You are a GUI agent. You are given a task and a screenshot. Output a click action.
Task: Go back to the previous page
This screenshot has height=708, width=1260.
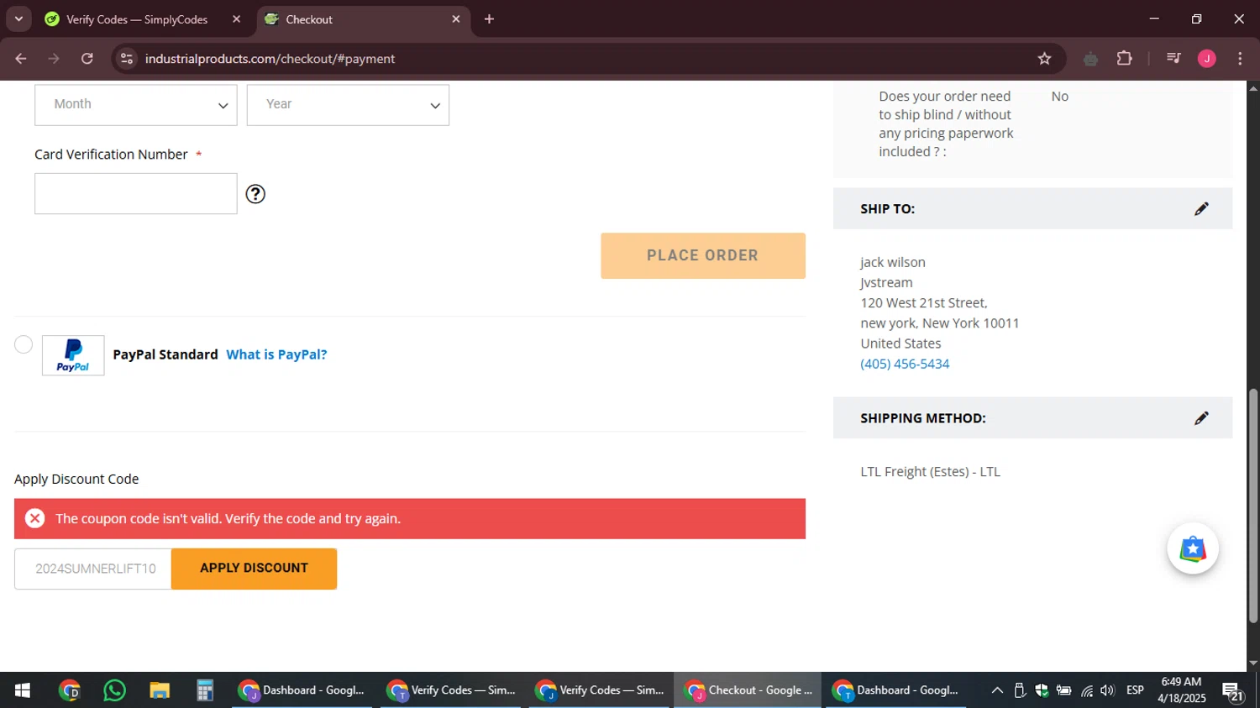point(21,59)
